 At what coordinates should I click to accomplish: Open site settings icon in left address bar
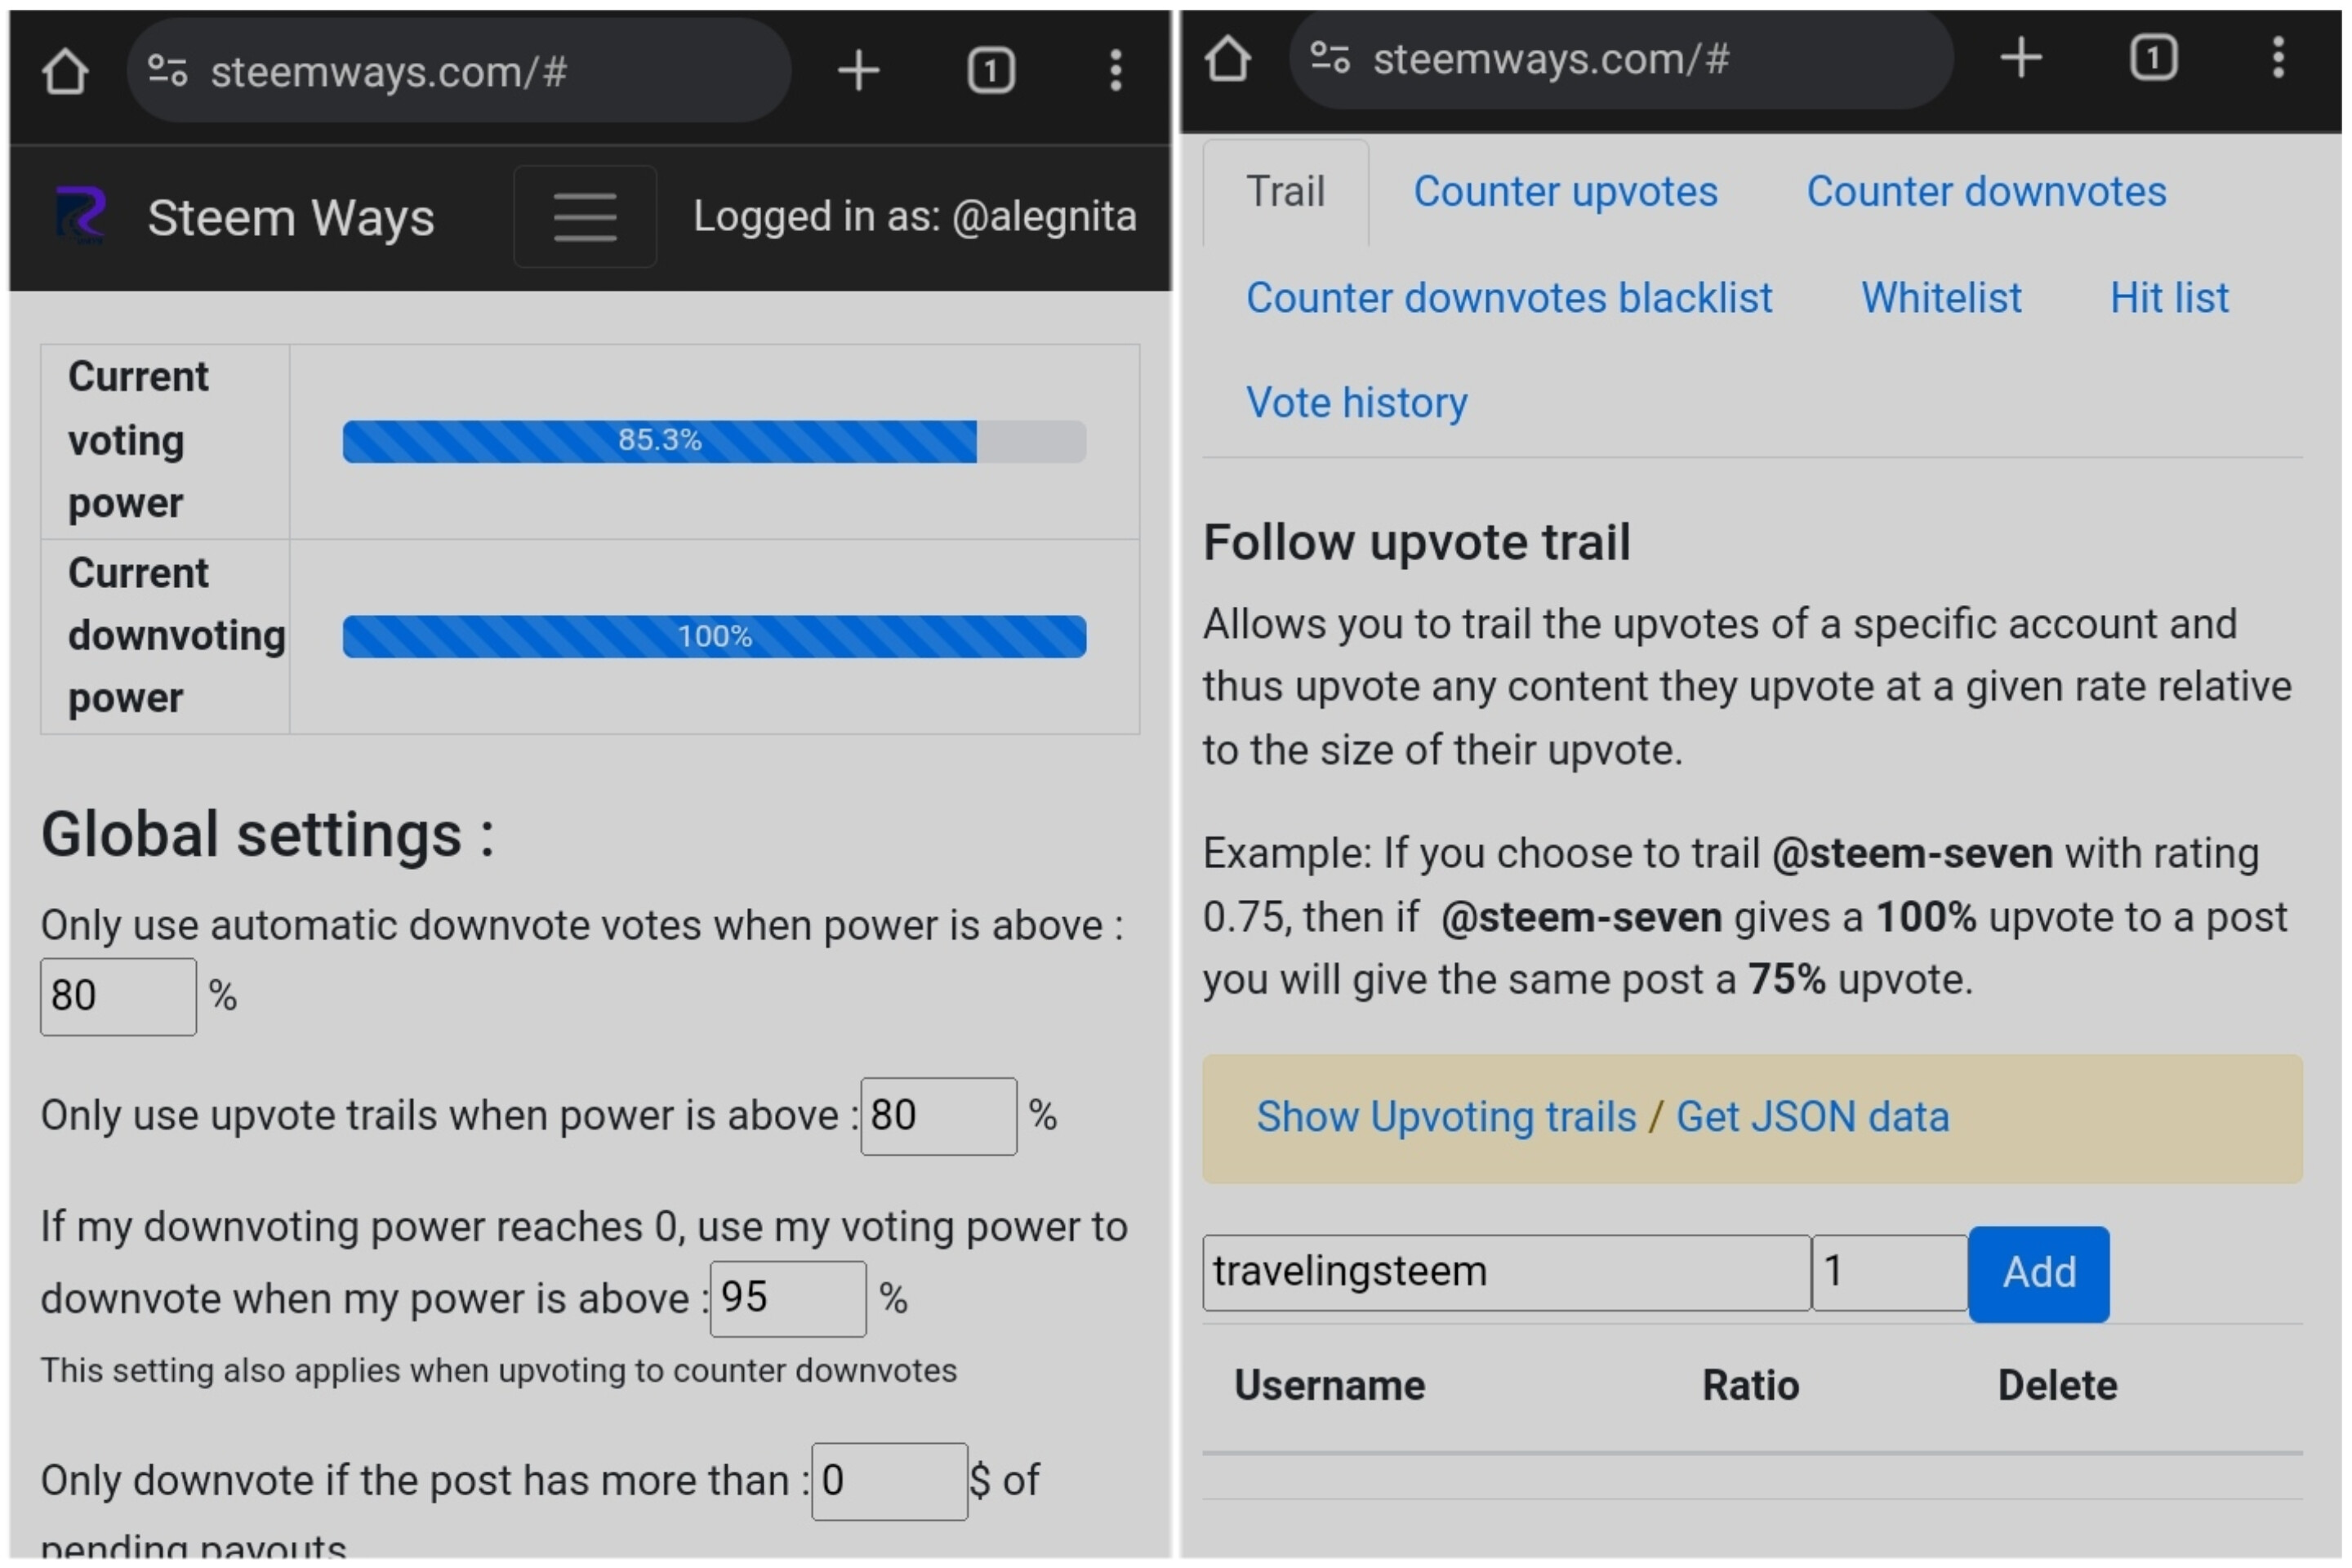coord(167,71)
